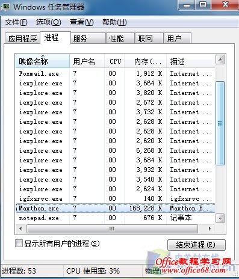Image resolution: width=239 pixels, height=279 pixels.
Task: Sort by 描述 column header
Action: [191, 61]
